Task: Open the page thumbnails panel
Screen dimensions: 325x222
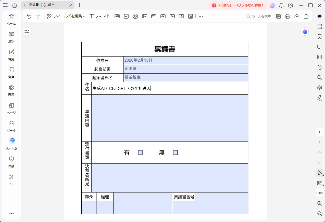Action: 319,26
